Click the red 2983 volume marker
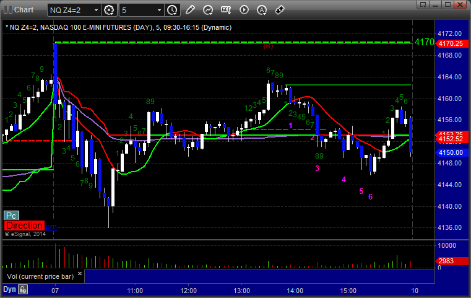 pos(451,261)
